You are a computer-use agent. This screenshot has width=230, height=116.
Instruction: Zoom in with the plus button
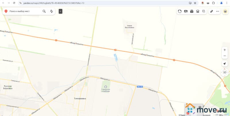coord(225,50)
